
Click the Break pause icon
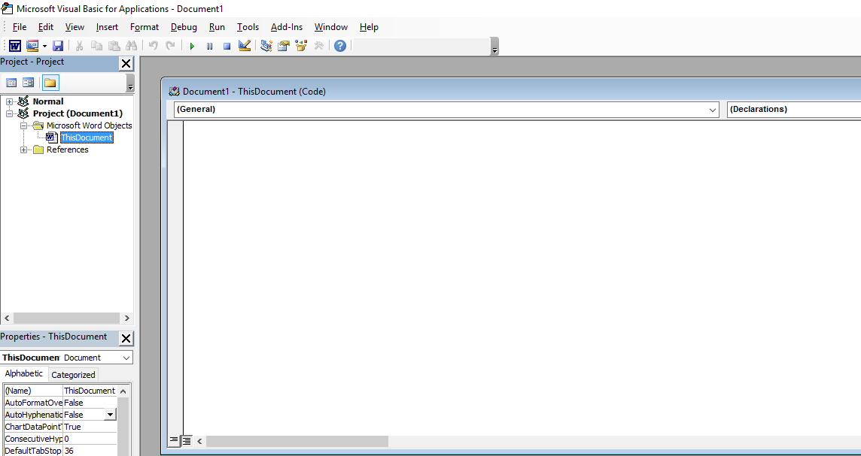coord(209,46)
